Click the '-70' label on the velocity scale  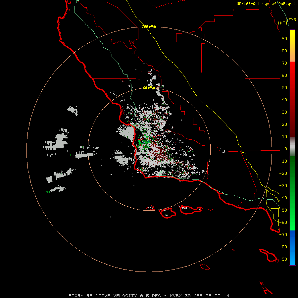point(283,235)
